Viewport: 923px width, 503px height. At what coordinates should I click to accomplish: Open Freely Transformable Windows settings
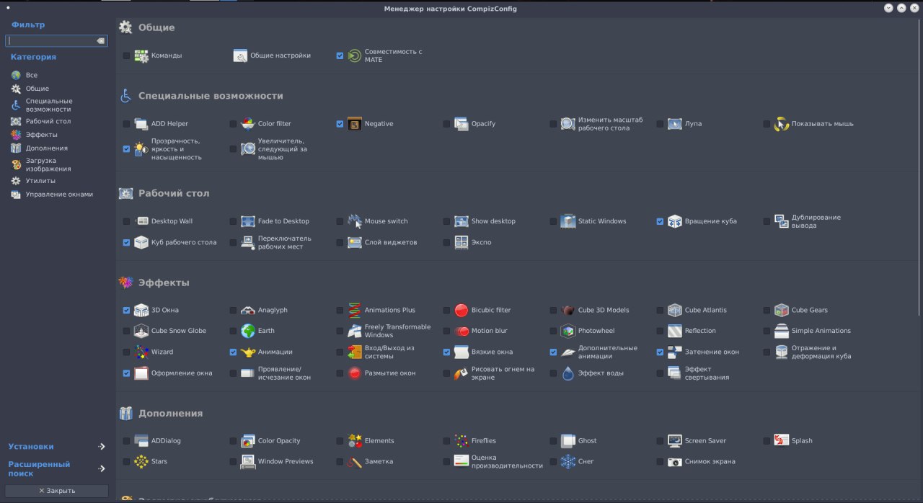point(397,331)
